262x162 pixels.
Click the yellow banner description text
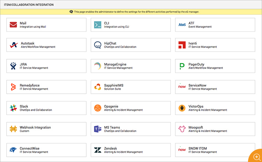click(137, 12)
